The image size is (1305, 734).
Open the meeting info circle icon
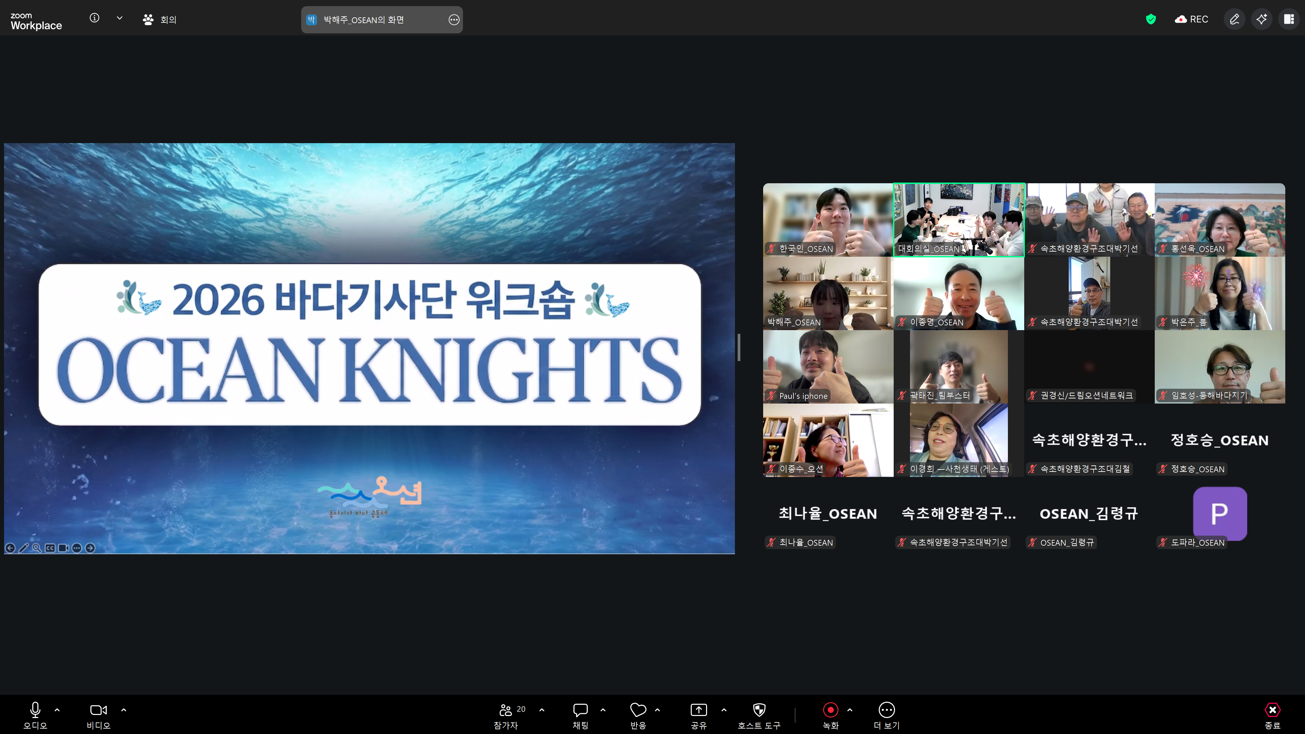point(94,18)
